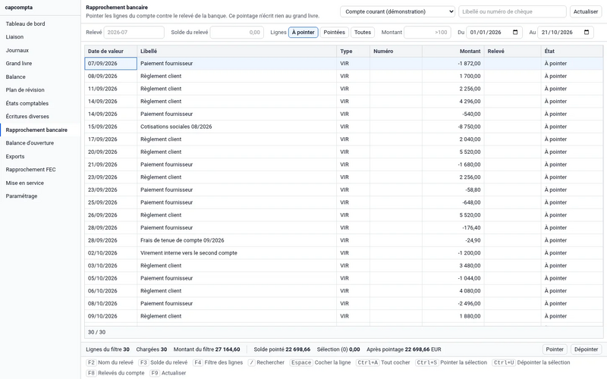Click amount -2 496,00
The image size is (607, 379).
pos(469,304)
